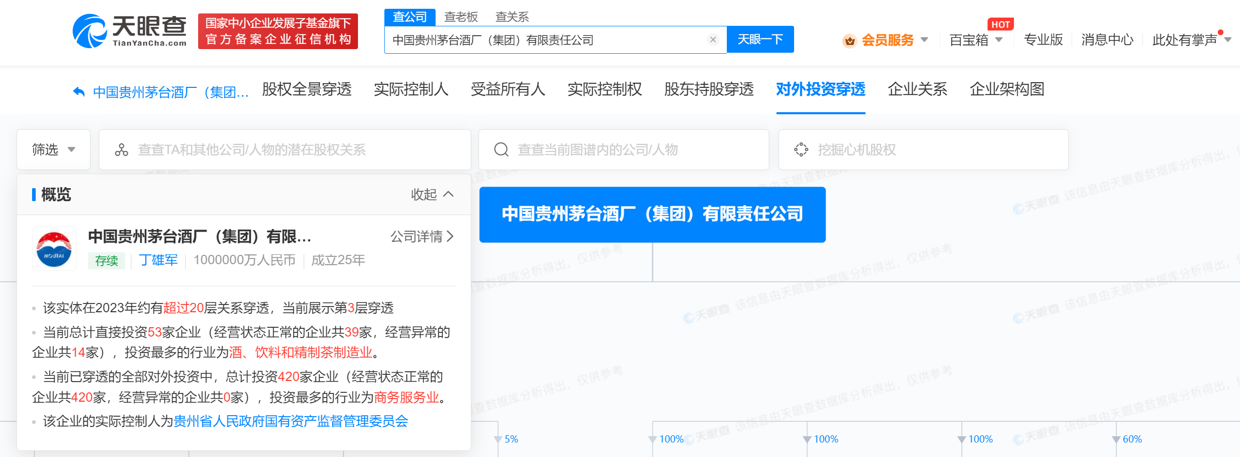Click the equity relationship node icon
The height and width of the screenshot is (457, 1240).
click(122, 150)
